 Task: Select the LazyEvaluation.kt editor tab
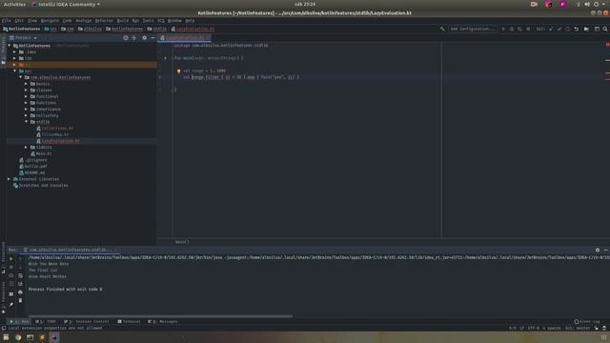pos(185,38)
